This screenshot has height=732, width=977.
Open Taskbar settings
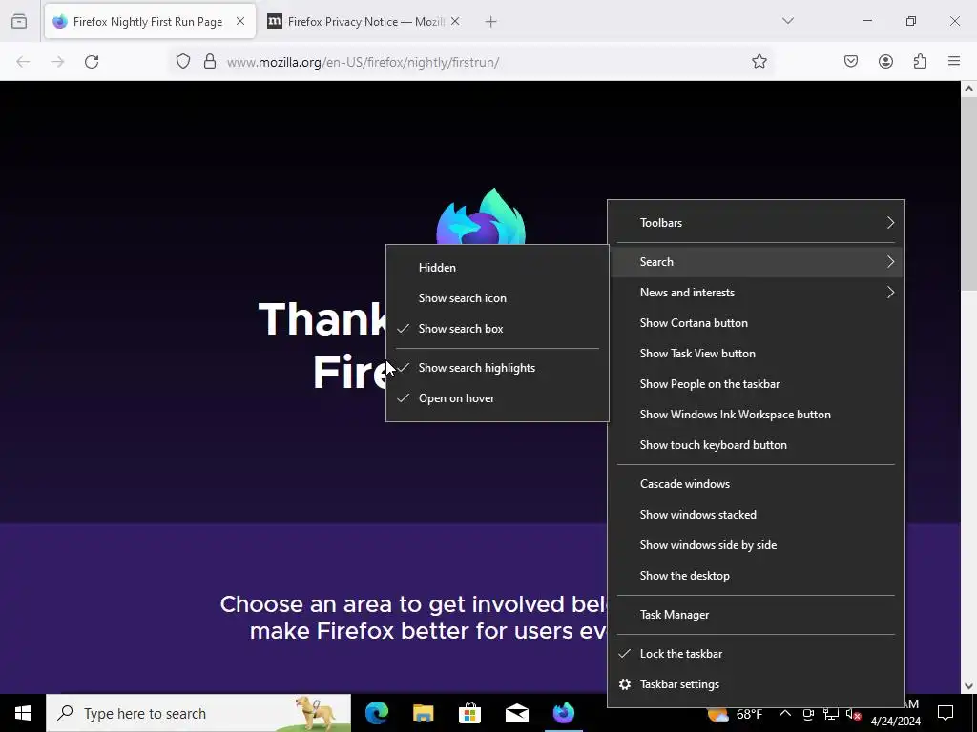(756, 684)
